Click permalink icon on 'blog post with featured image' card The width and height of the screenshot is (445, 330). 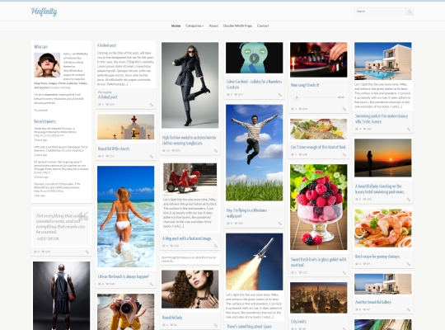point(216,246)
